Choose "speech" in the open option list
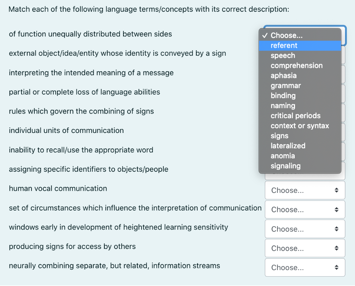The height and width of the screenshot is (286, 355). tap(283, 55)
